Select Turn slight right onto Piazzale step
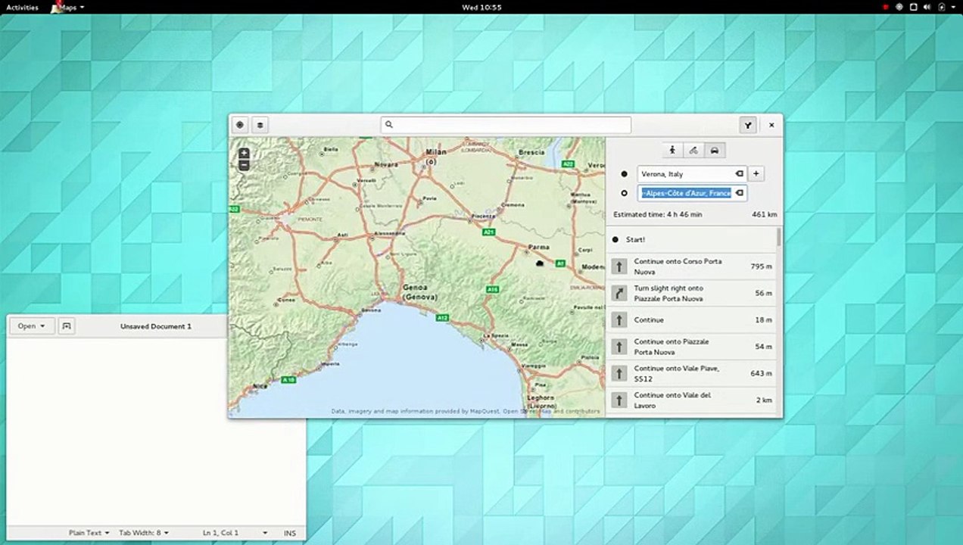 click(x=690, y=293)
